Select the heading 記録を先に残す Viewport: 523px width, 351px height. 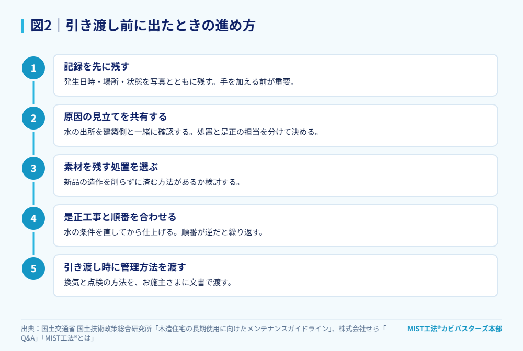96,67
